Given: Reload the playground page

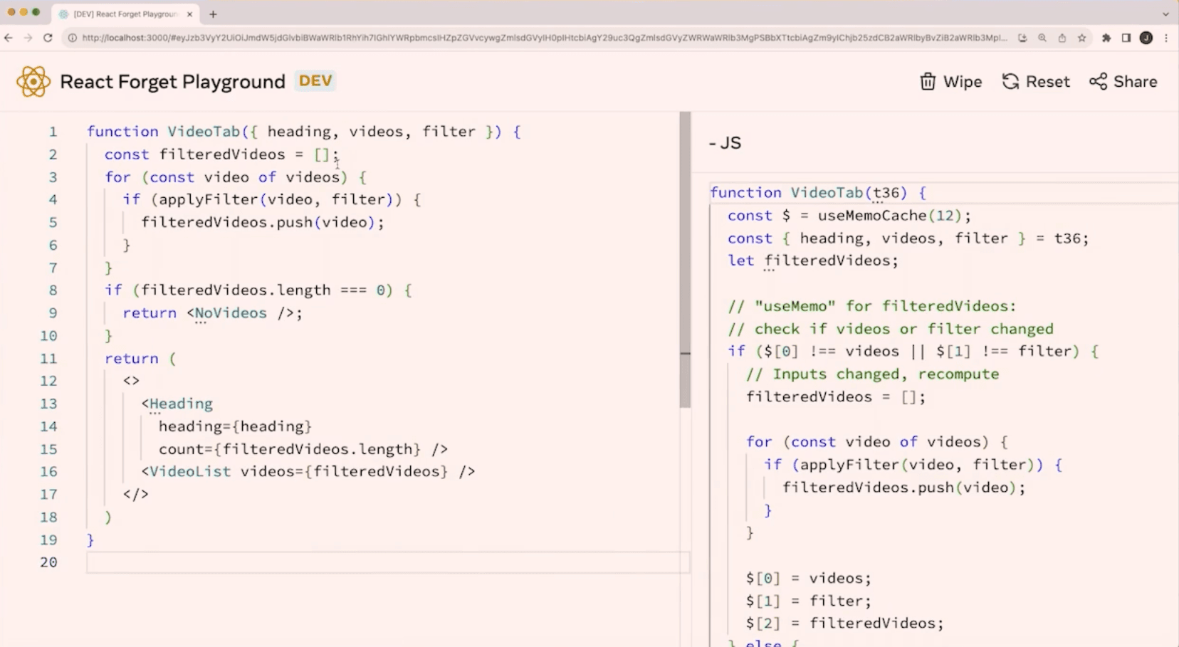Looking at the screenshot, I should tap(48, 38).
